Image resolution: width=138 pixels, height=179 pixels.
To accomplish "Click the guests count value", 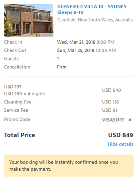I will [x=58, y=59].
